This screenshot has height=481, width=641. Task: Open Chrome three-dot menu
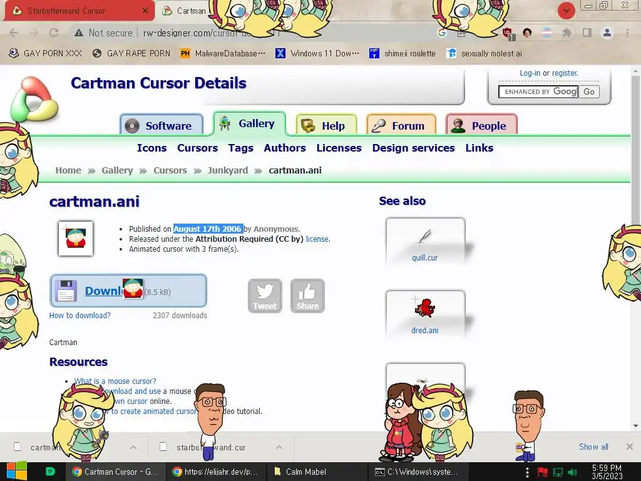[x=627, y=33]
